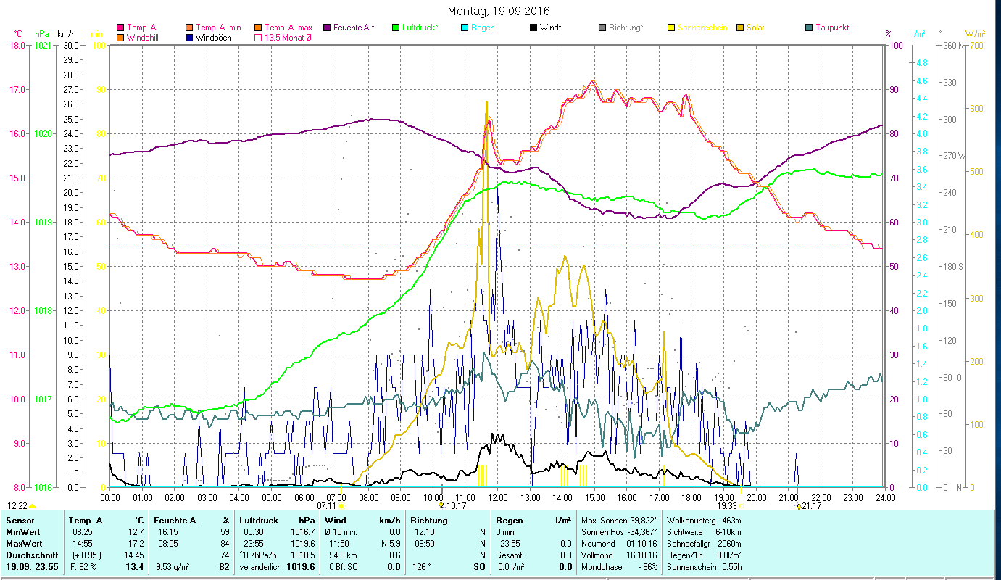The width and height of the screenshot is (1001, 580).
Task: Click the average temperature value 14.45
Action: (135, 555)
